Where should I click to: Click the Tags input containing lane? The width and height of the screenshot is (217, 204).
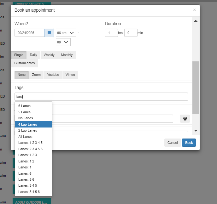click(x=101, y=97)
